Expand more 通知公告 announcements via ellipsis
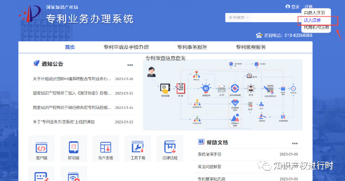The height and width of the screenshot is (181, 345). click(130, 65)
